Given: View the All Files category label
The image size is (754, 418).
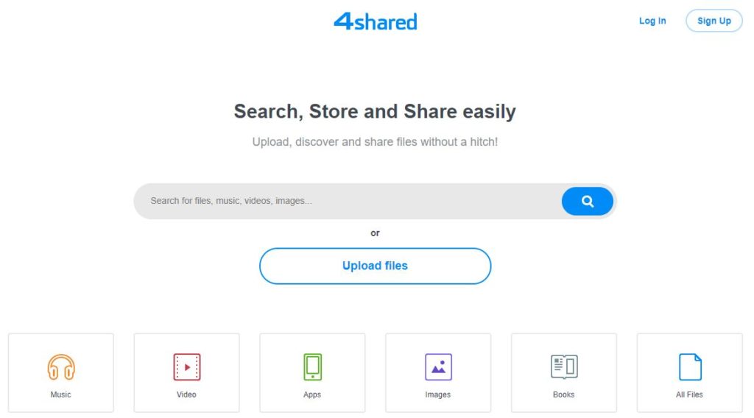Looking at the screenshot, I should 689,394.
